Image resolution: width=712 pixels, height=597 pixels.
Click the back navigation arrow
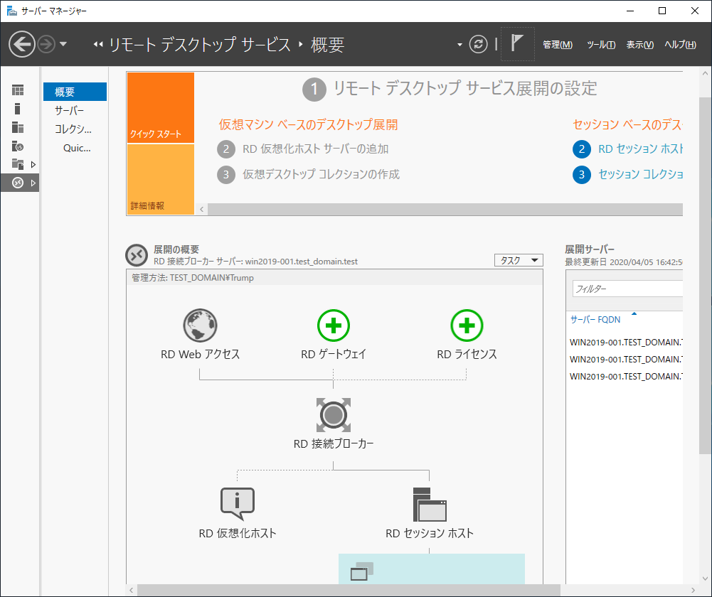(22, 44)
